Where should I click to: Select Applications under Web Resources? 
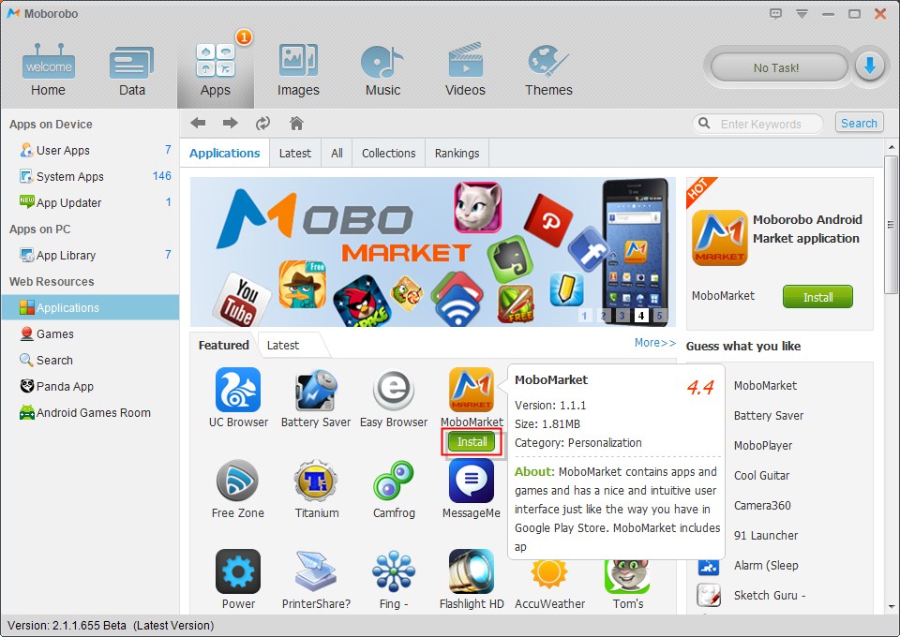click(x=90, y=307)
